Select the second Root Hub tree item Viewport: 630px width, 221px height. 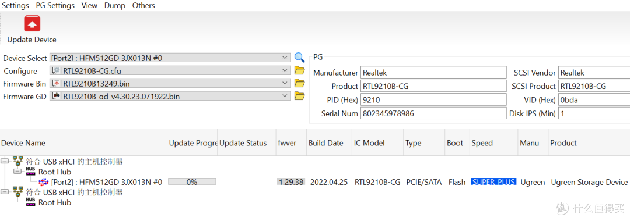(55, 202)
